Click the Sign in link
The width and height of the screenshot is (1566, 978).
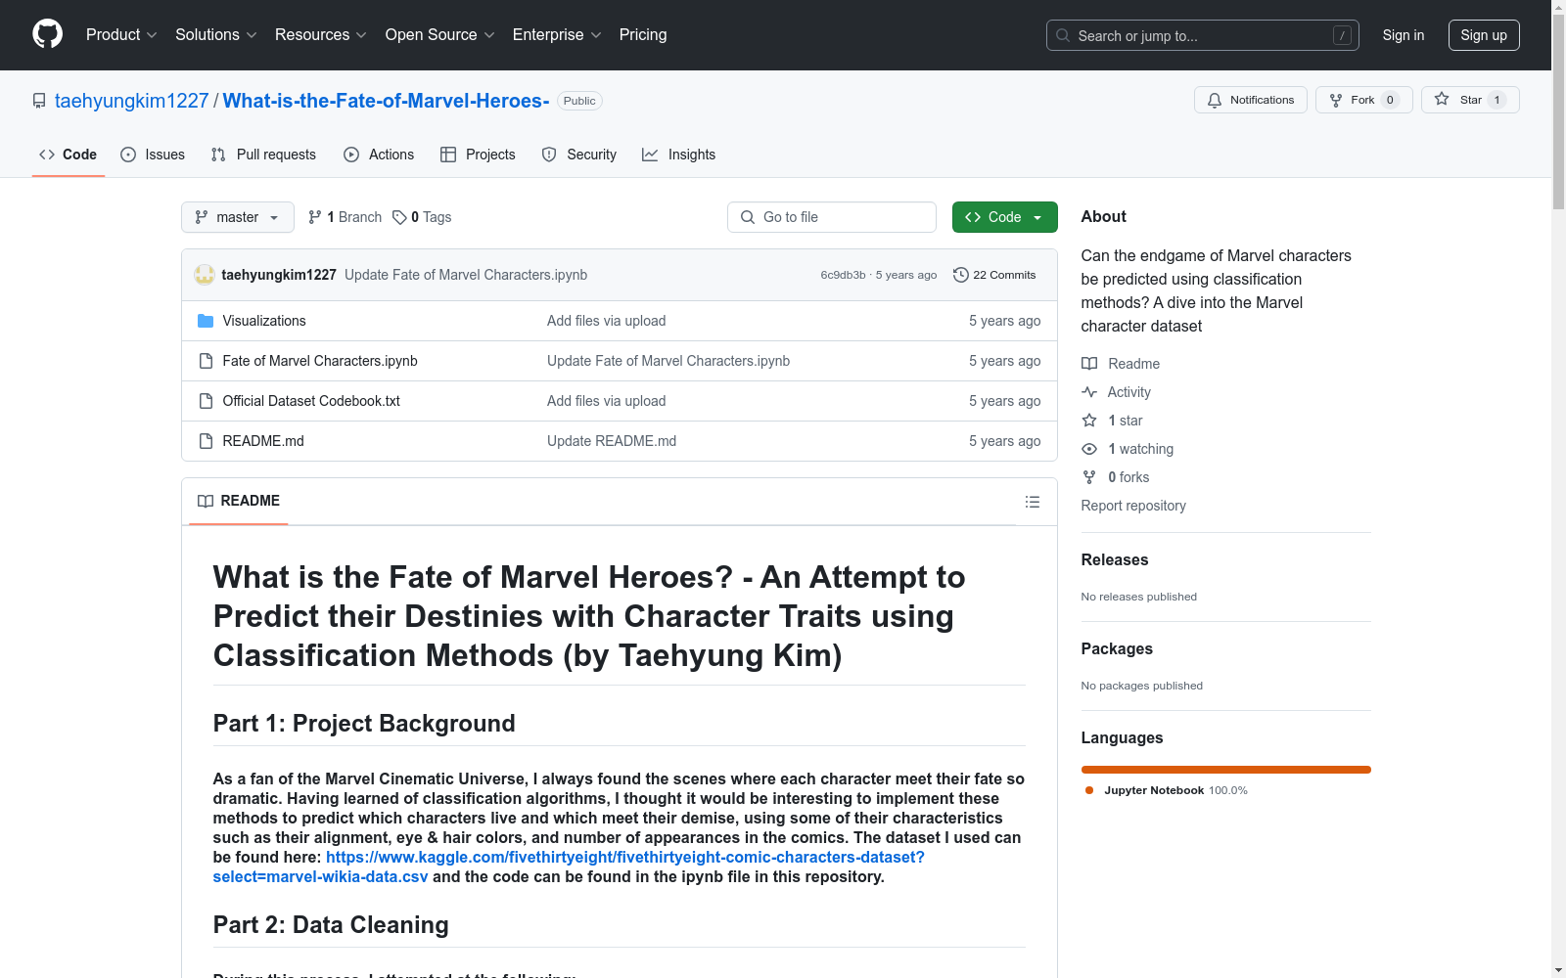pyautogui.click(x=1404, y=35)
